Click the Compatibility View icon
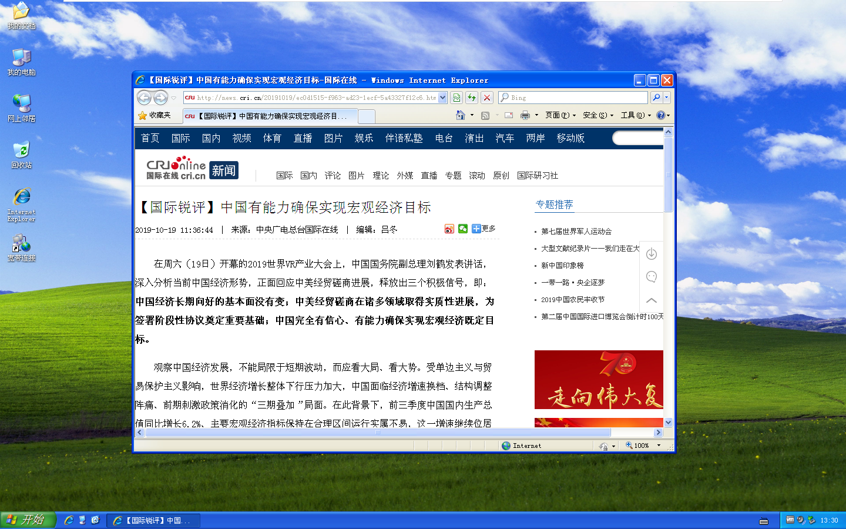 456,98
